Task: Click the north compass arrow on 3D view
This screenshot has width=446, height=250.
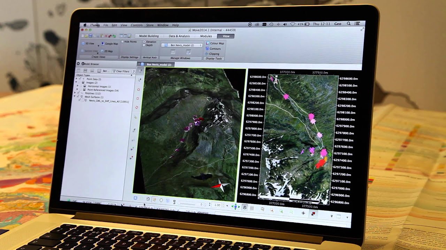Action: tap(220, 185)
